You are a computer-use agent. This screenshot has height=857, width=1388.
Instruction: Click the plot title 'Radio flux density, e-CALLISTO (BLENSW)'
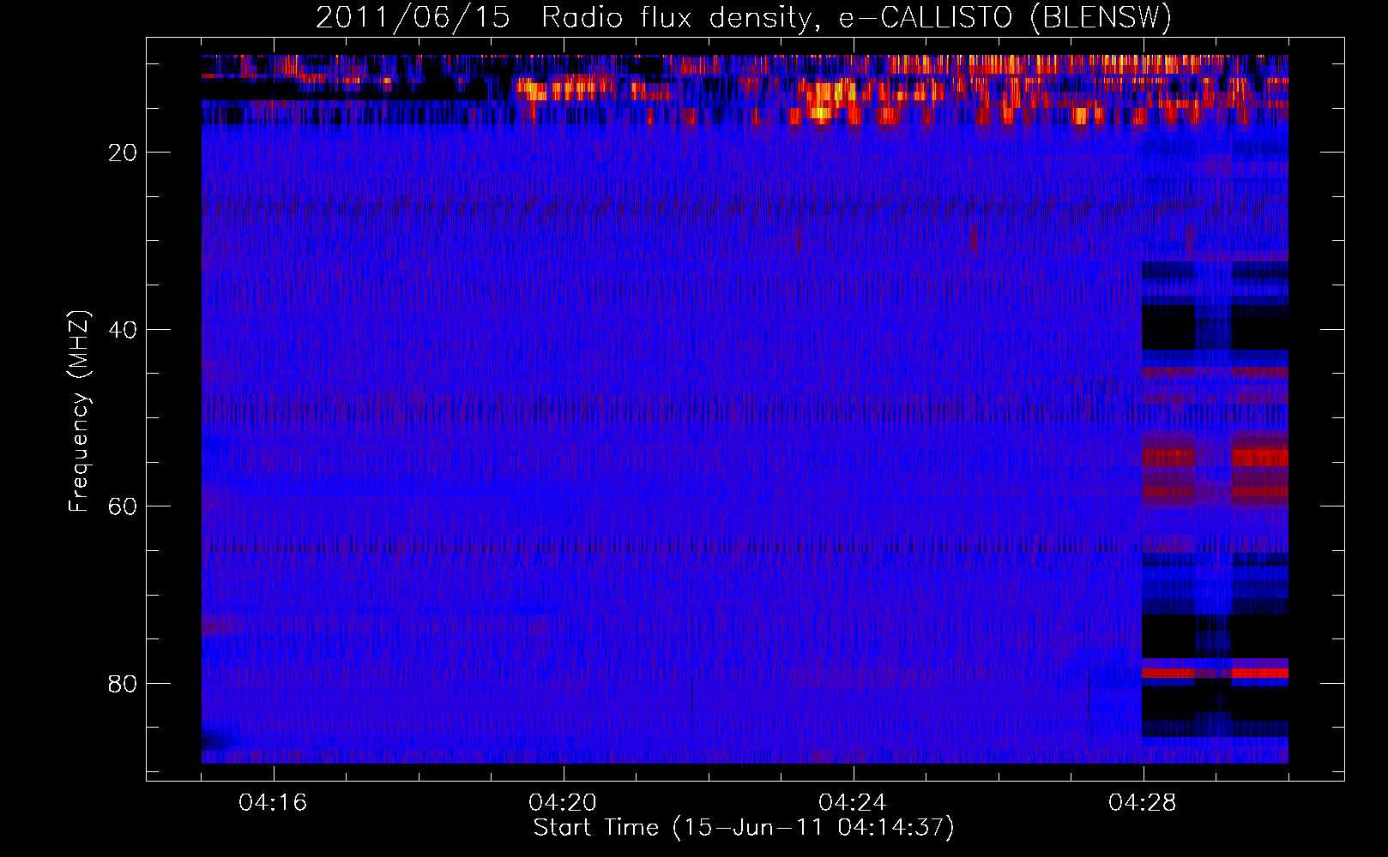click(856, 18)
